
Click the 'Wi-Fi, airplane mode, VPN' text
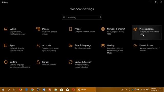115,33
